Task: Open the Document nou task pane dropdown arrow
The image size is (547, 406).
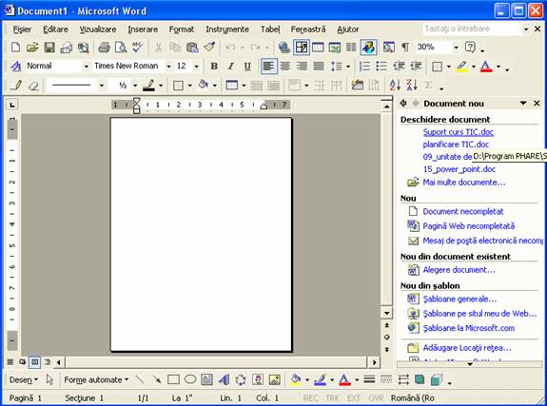Action: [523, 104]
